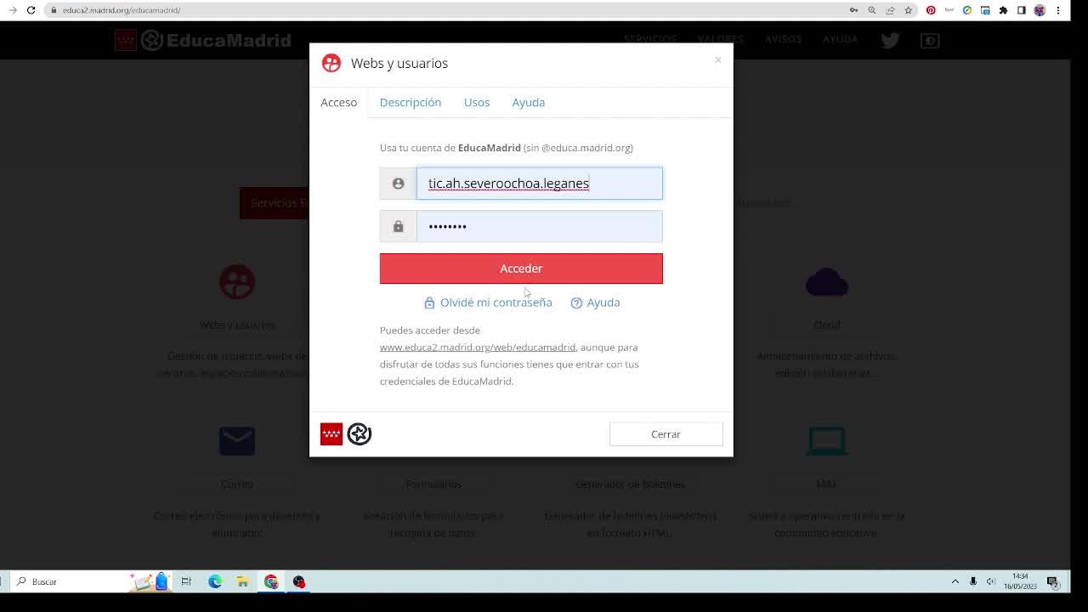This screenshot has width=1088, height=612.
Task: Open the www.educa2.madrid.org/web/educamadrid link
Action: pyautogui.click(x=478, y=348)
